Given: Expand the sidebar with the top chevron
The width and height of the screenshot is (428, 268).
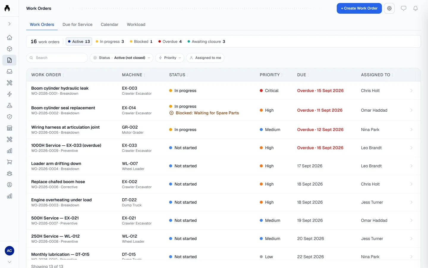Looking at the screenshot, I should click(10, 24).
